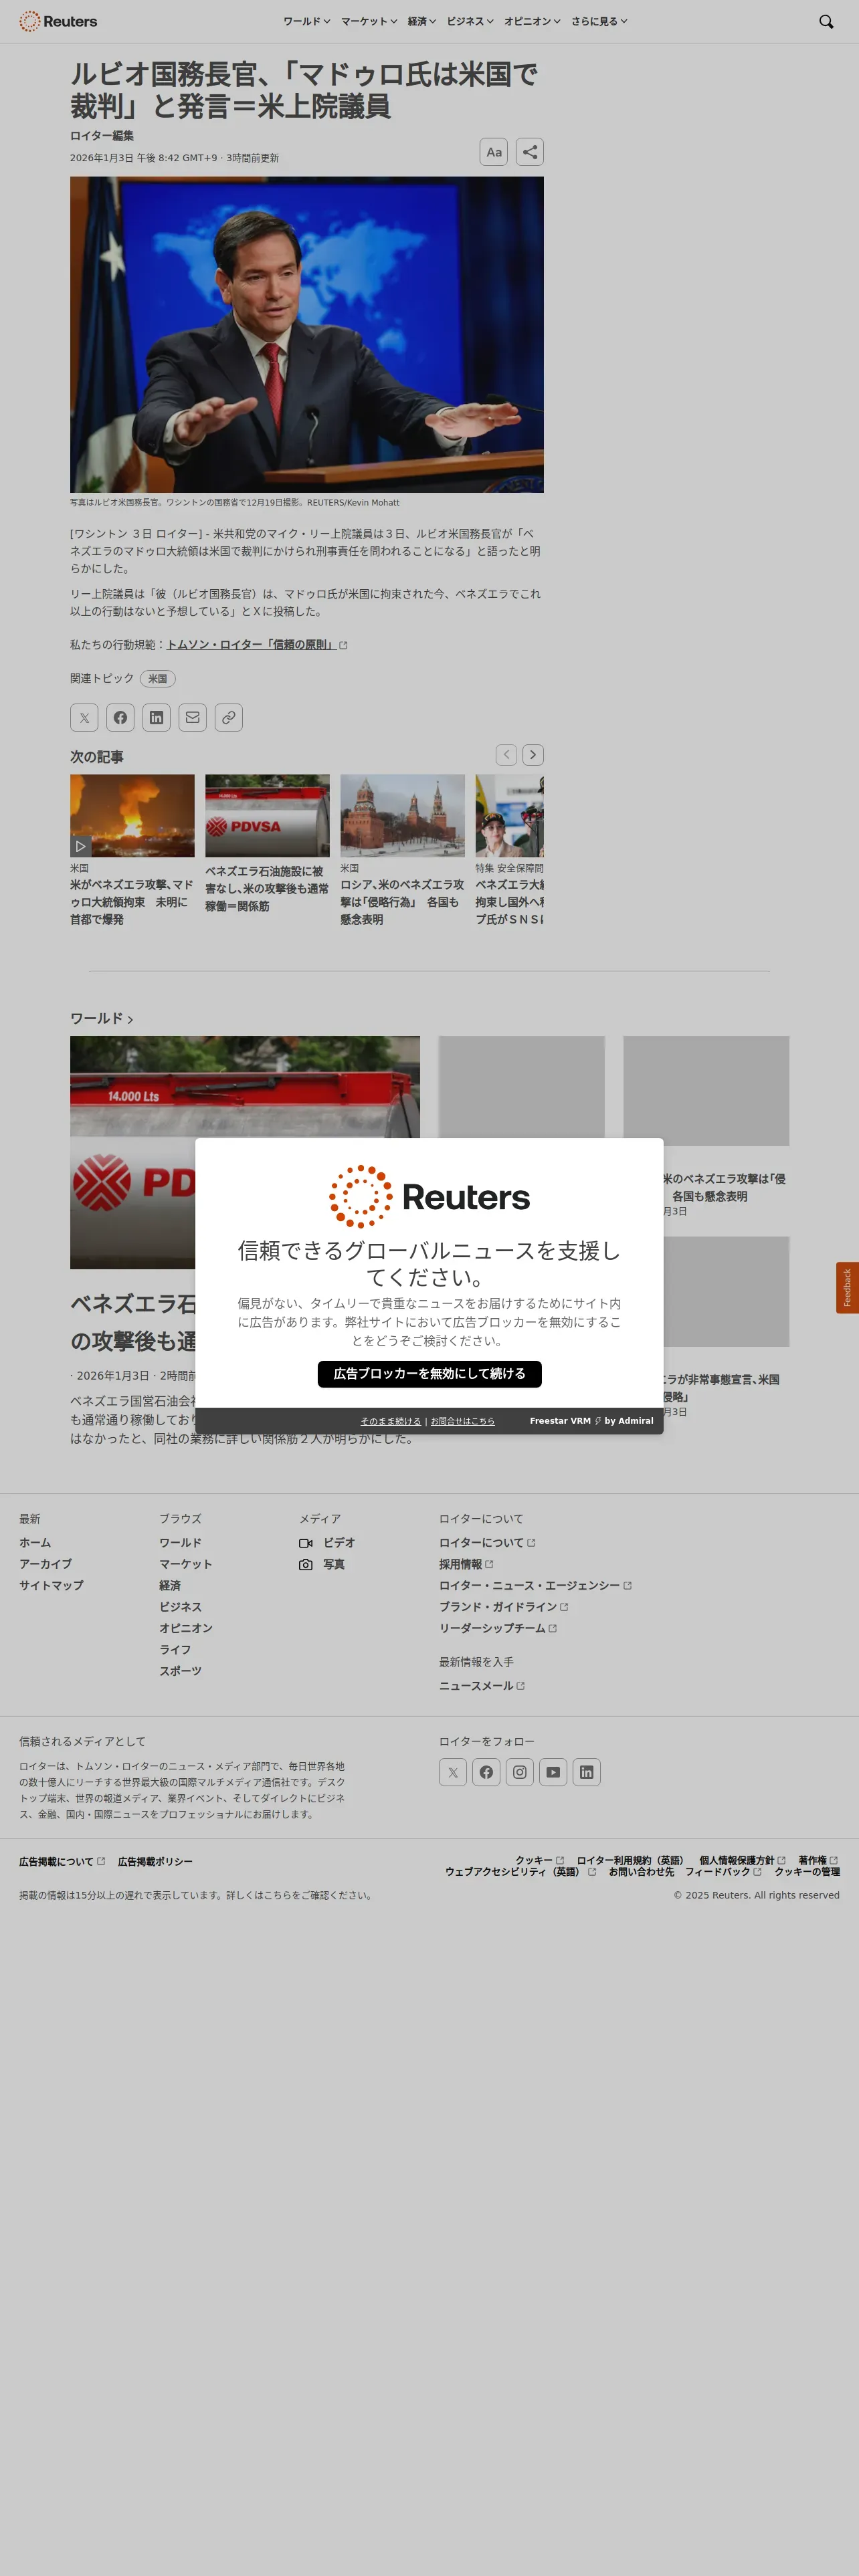The image size is (859, 2576).
Task: Share article on Facebook below related topics
Action: (120, 717)
